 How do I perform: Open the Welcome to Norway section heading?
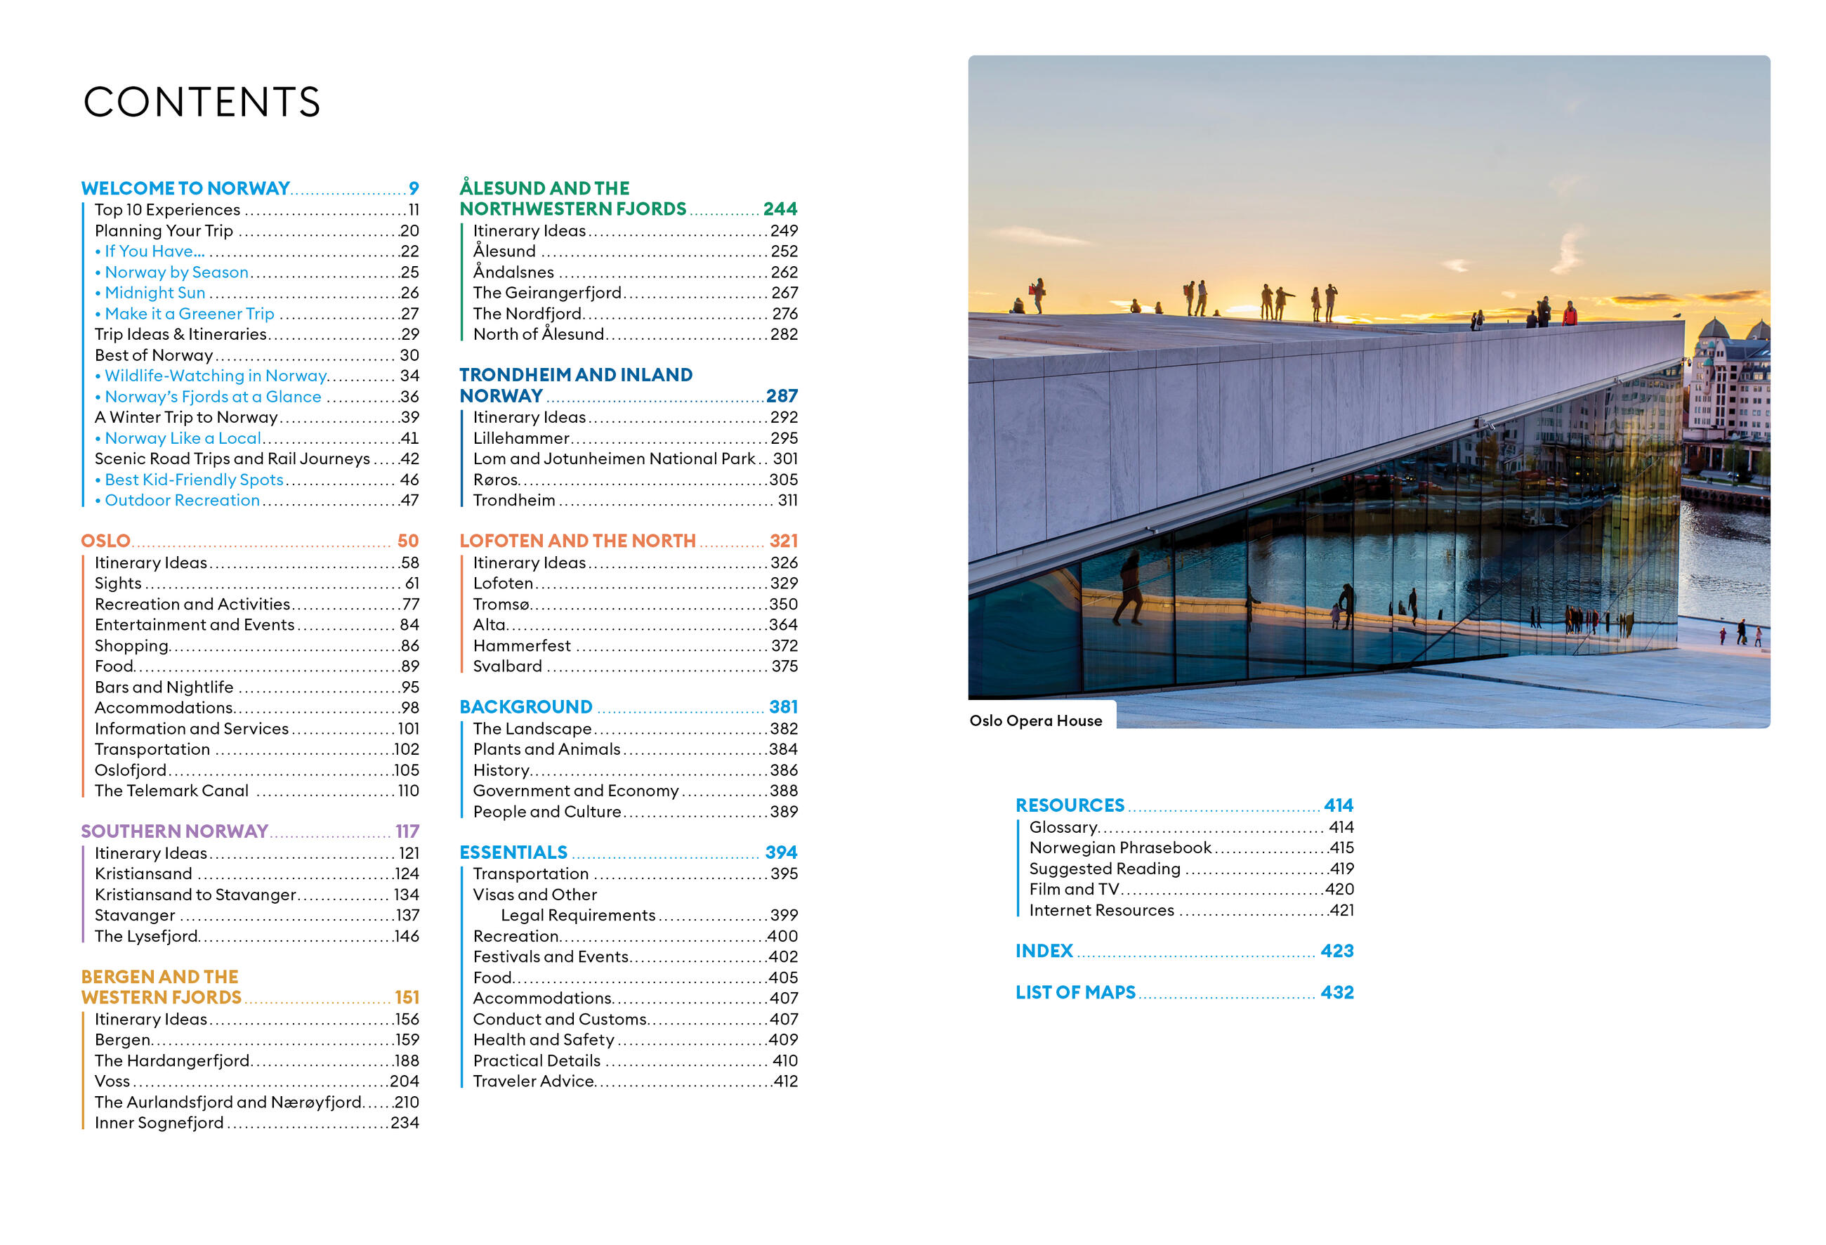185,188
